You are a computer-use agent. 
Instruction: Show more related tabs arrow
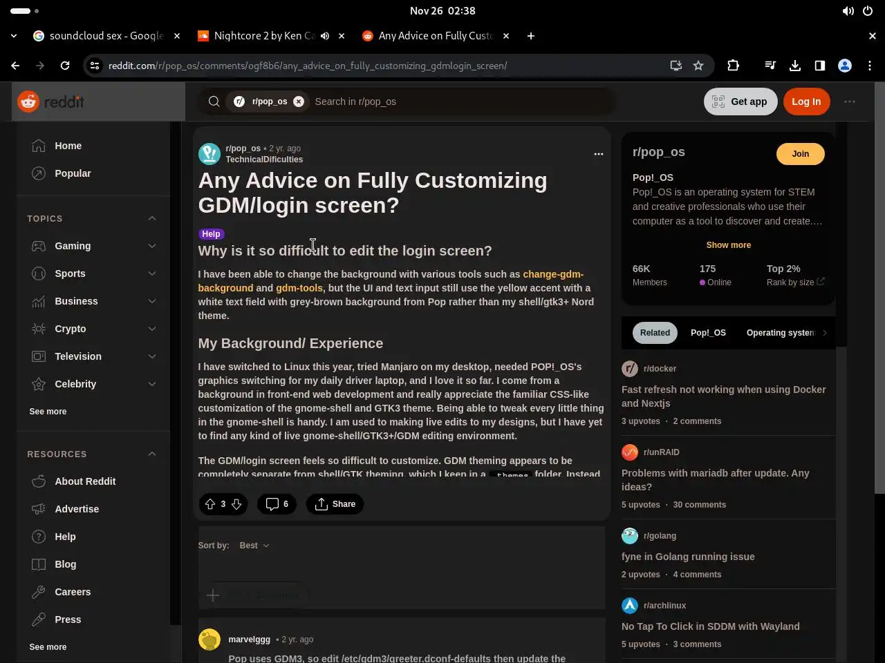click(824, 333)
